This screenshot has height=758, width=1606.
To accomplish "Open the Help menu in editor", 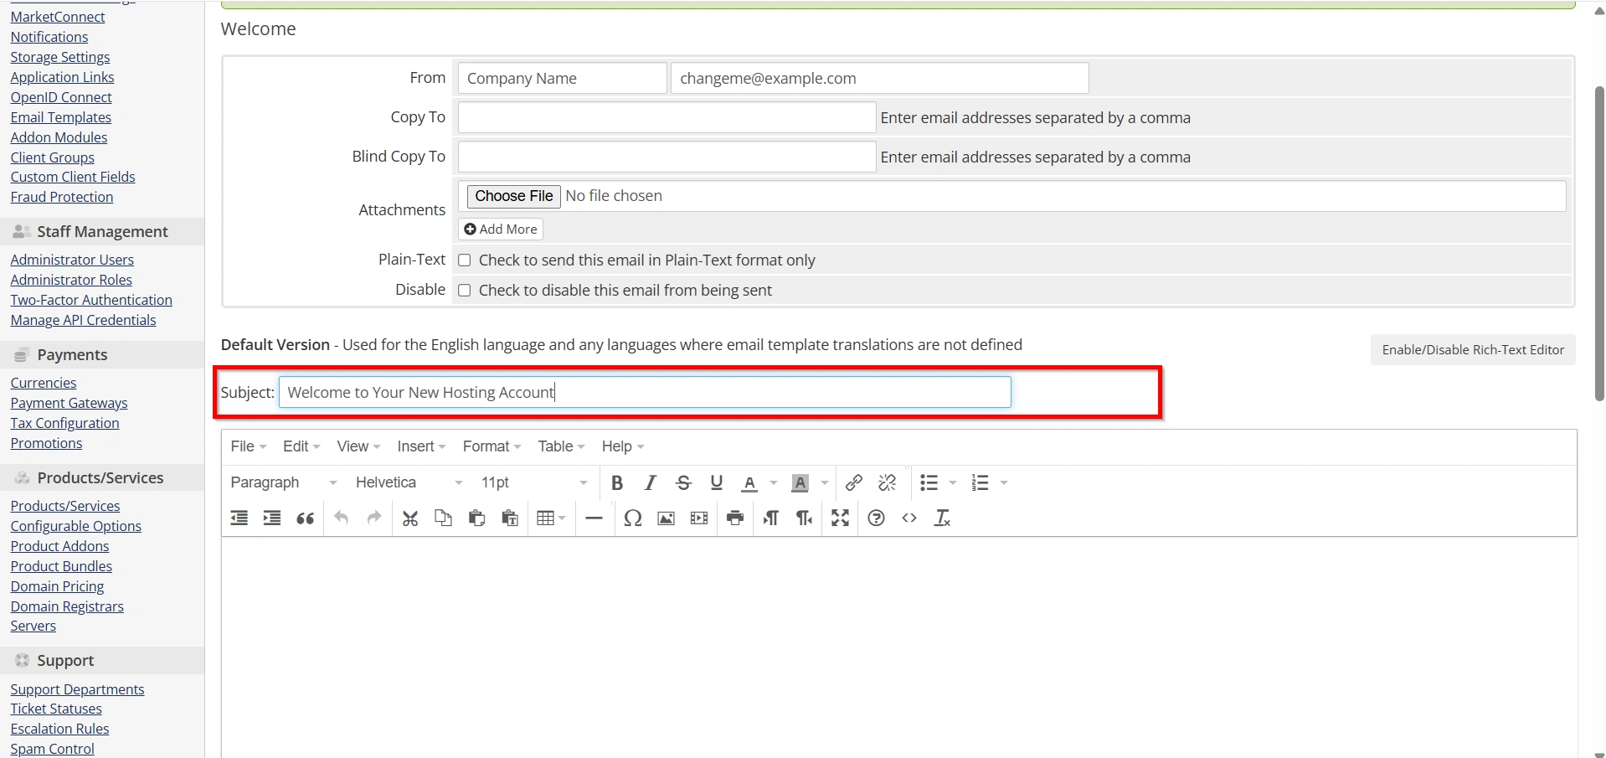I will (x=623, y=446).
